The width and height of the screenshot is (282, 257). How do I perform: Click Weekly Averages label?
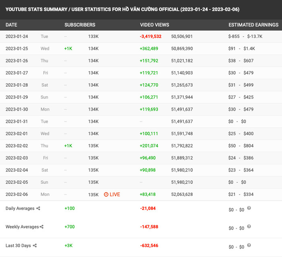point(22,227)
